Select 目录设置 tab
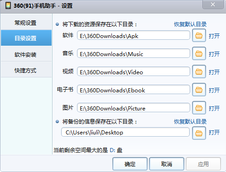The image size is (226, 172). click(x=26, y=38)
